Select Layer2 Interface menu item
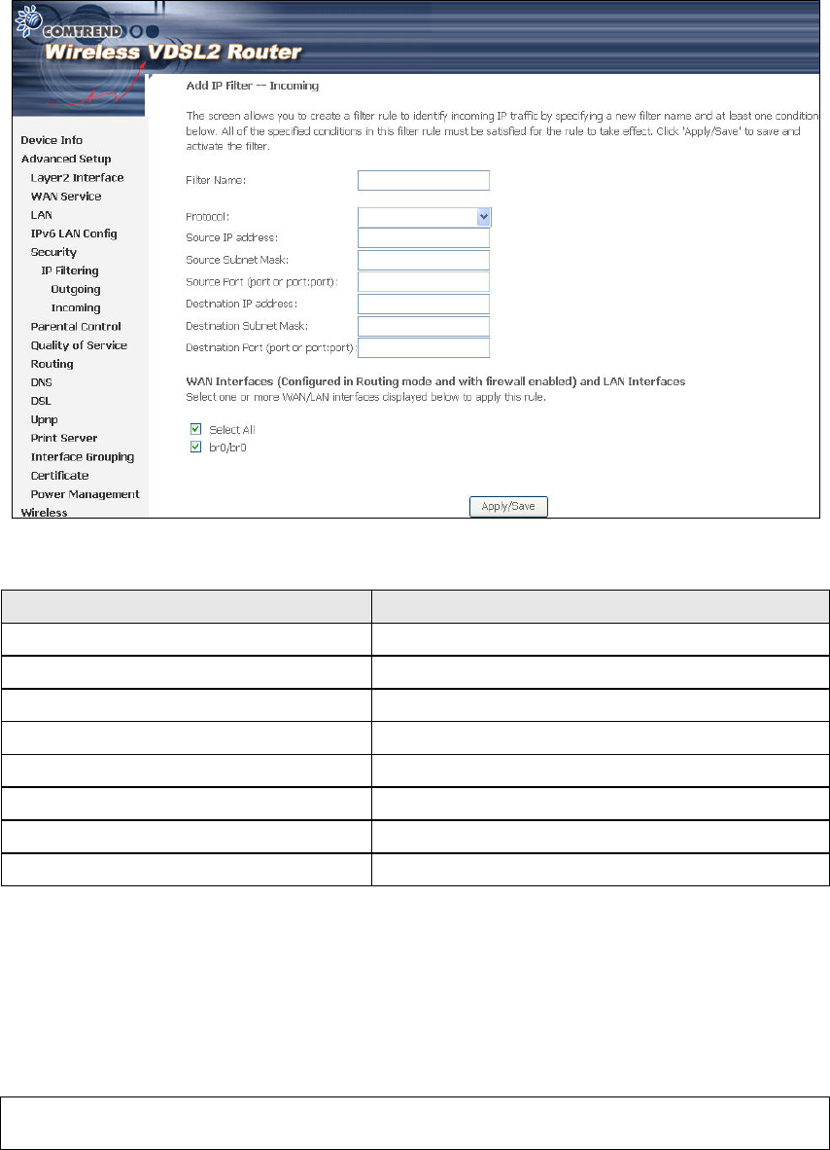 pyautogui.click(x=77, y=177)
